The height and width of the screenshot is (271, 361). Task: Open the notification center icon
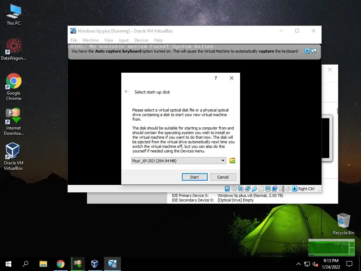click(x=349, y=264)
